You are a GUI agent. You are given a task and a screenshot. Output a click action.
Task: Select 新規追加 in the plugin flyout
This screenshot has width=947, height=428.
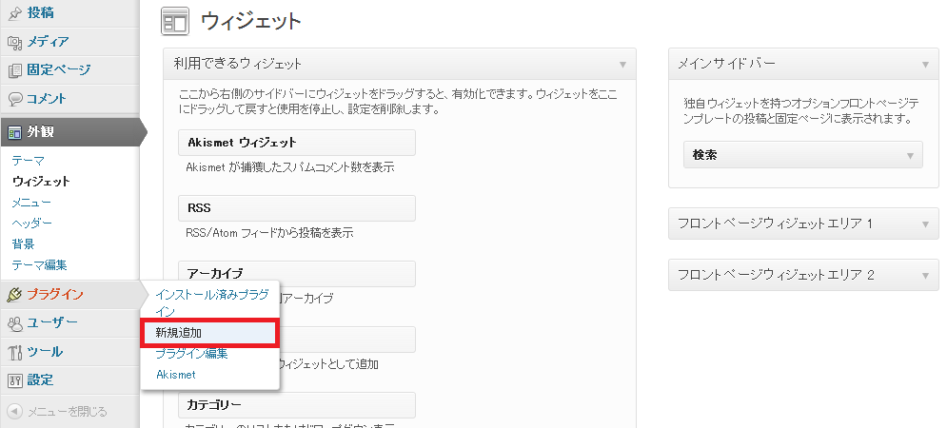179,333
